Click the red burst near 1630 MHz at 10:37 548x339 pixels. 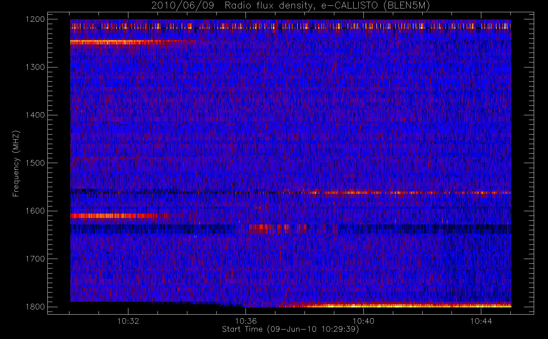(278, 229)
